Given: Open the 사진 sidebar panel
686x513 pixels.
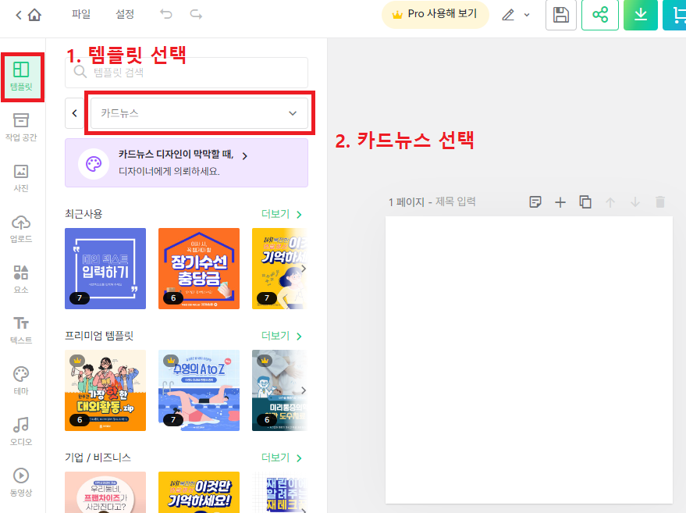Looking at the screenshot, I should tap(21, 178).
